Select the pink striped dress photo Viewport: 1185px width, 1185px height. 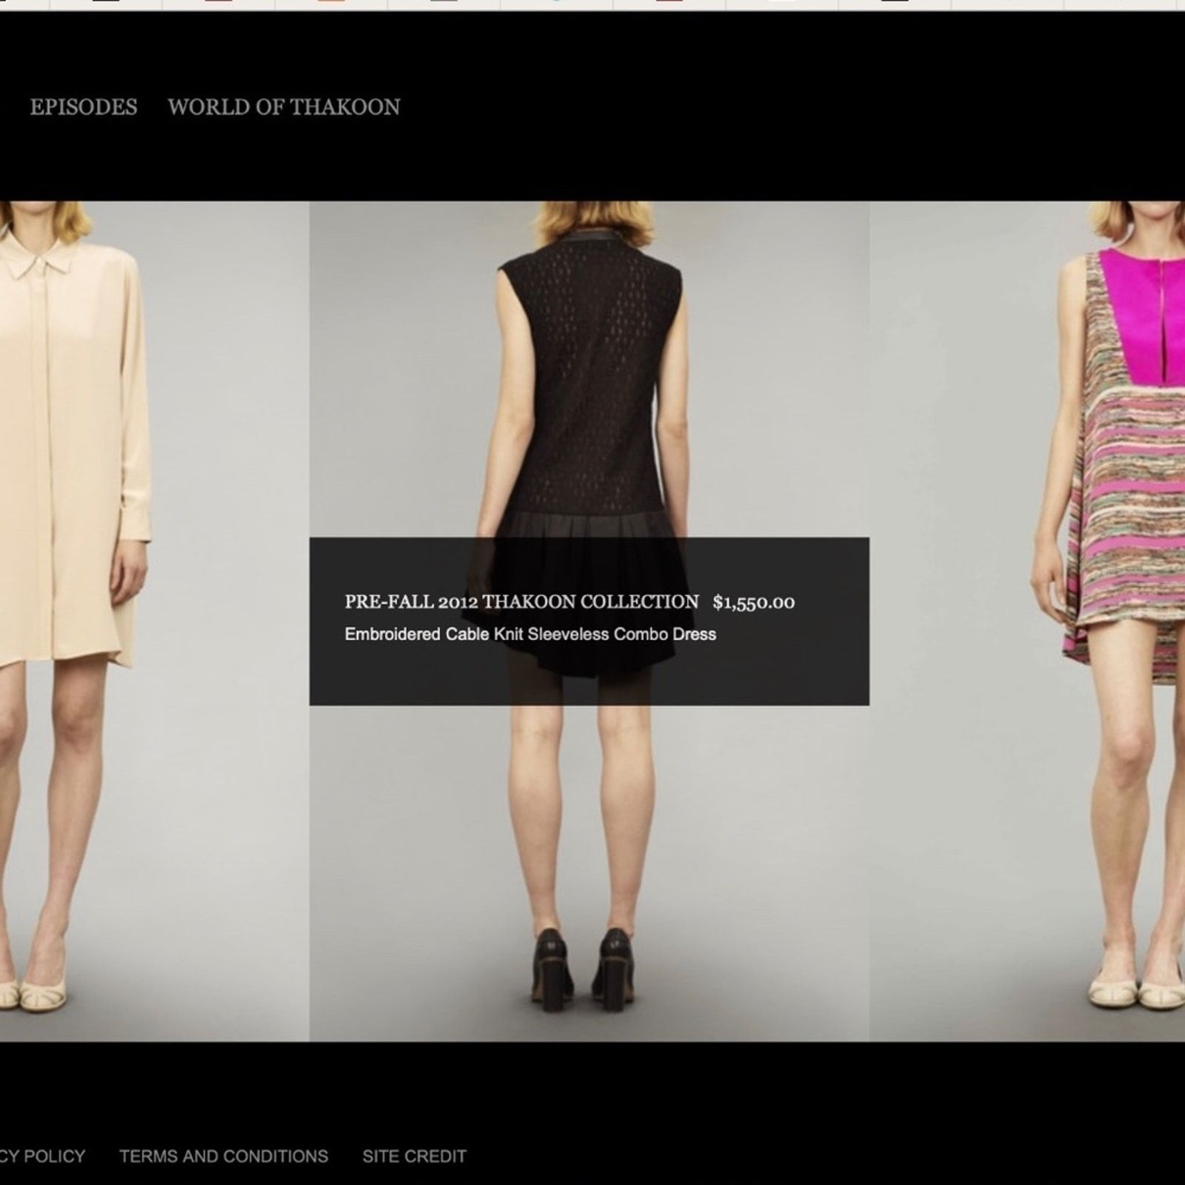point(1027,621)
